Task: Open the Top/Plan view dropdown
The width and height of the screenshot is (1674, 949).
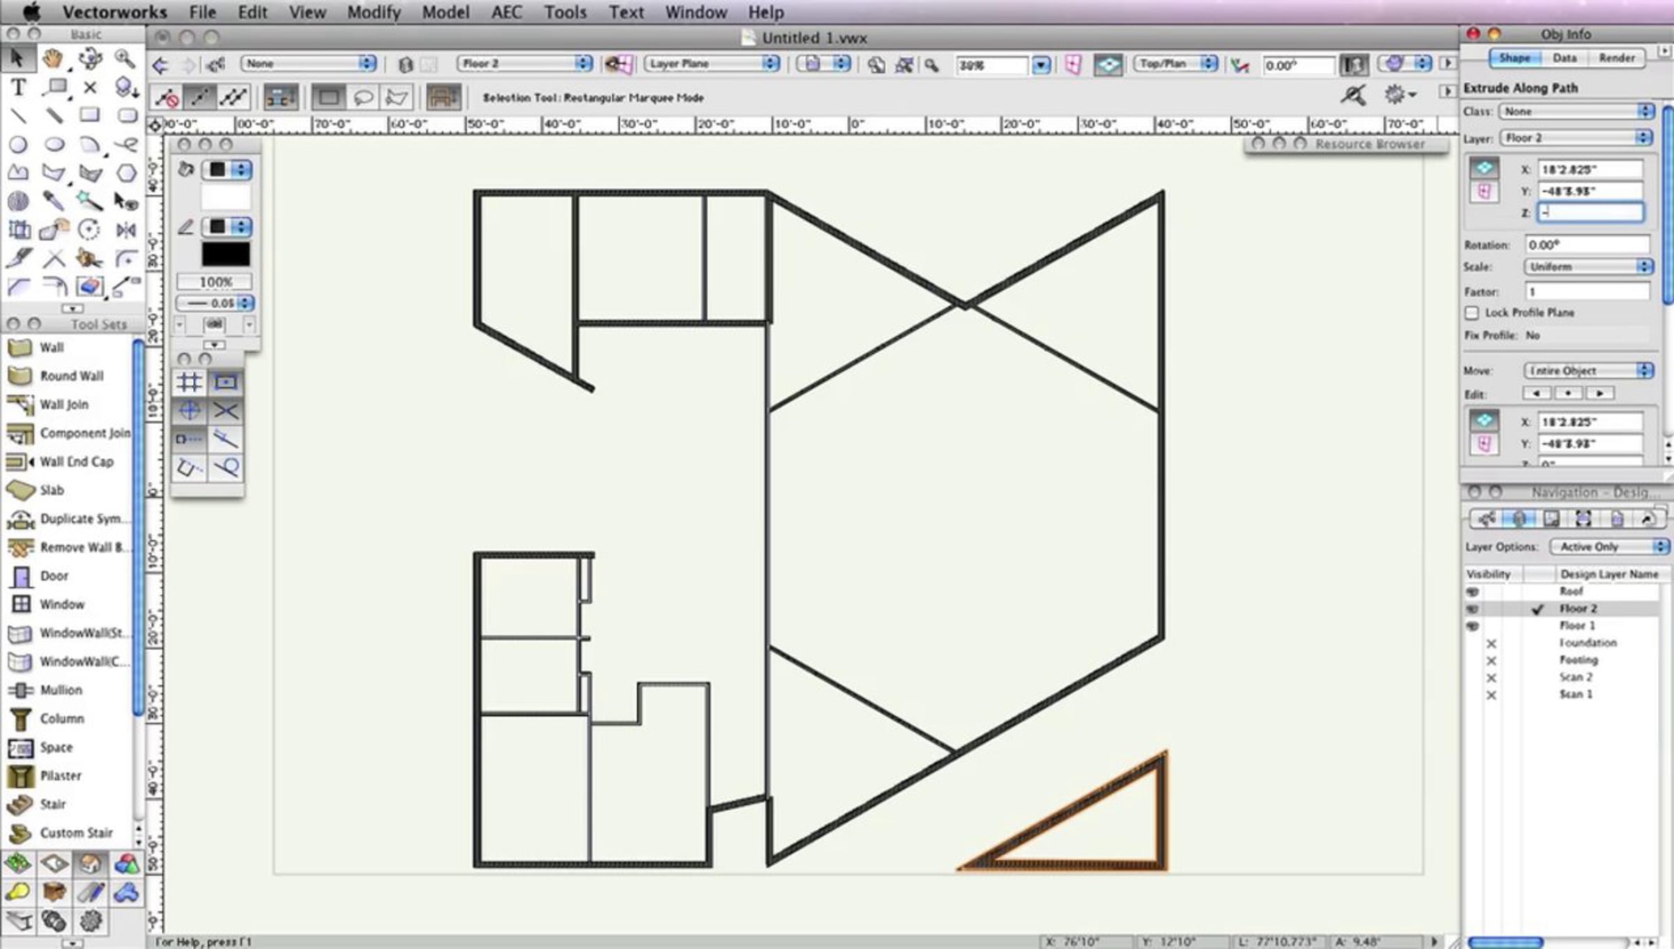Action: tap(1175, 63)
